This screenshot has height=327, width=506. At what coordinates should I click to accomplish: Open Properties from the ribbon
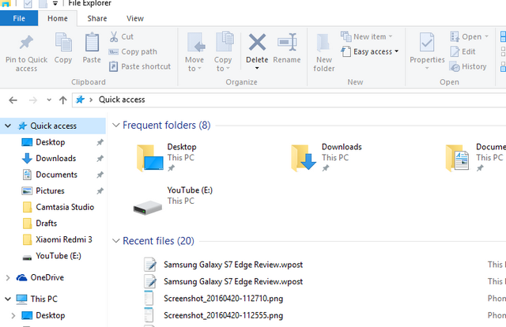click(x=427, y=51)
